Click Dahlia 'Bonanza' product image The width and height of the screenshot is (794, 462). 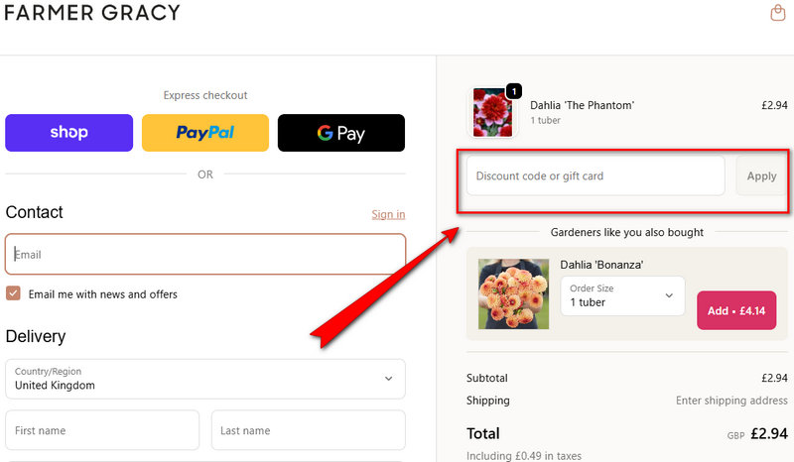tap(513, 294)
